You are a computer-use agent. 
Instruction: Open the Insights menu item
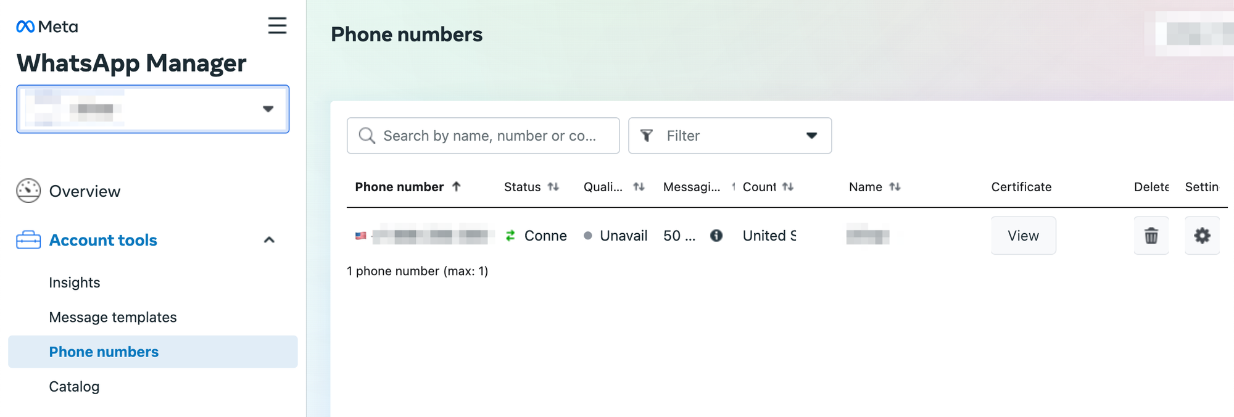coord(75,283)
